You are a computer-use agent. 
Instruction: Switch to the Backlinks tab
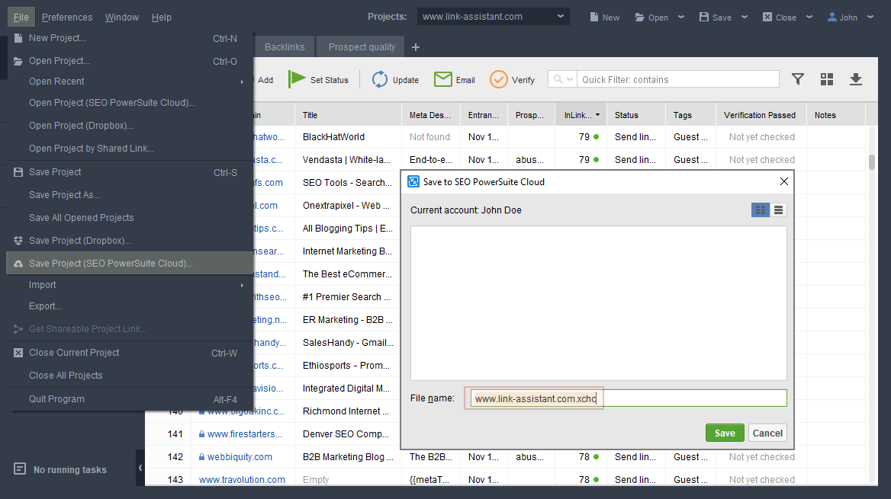(284, 46)
